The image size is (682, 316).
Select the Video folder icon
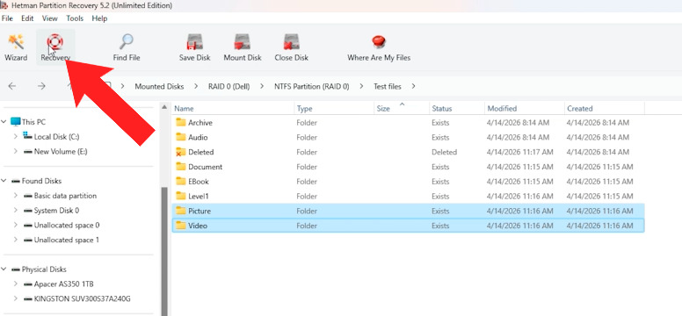pos(180,226)
